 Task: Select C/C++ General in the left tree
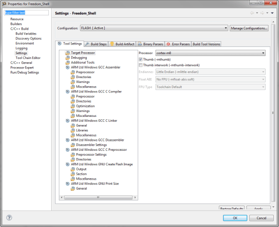(21, 63)
